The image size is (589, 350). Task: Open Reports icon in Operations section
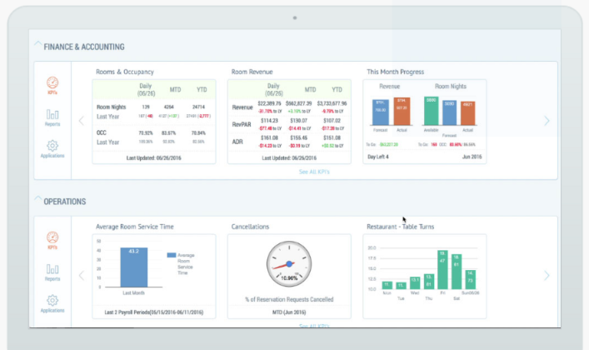coord(52,272)
